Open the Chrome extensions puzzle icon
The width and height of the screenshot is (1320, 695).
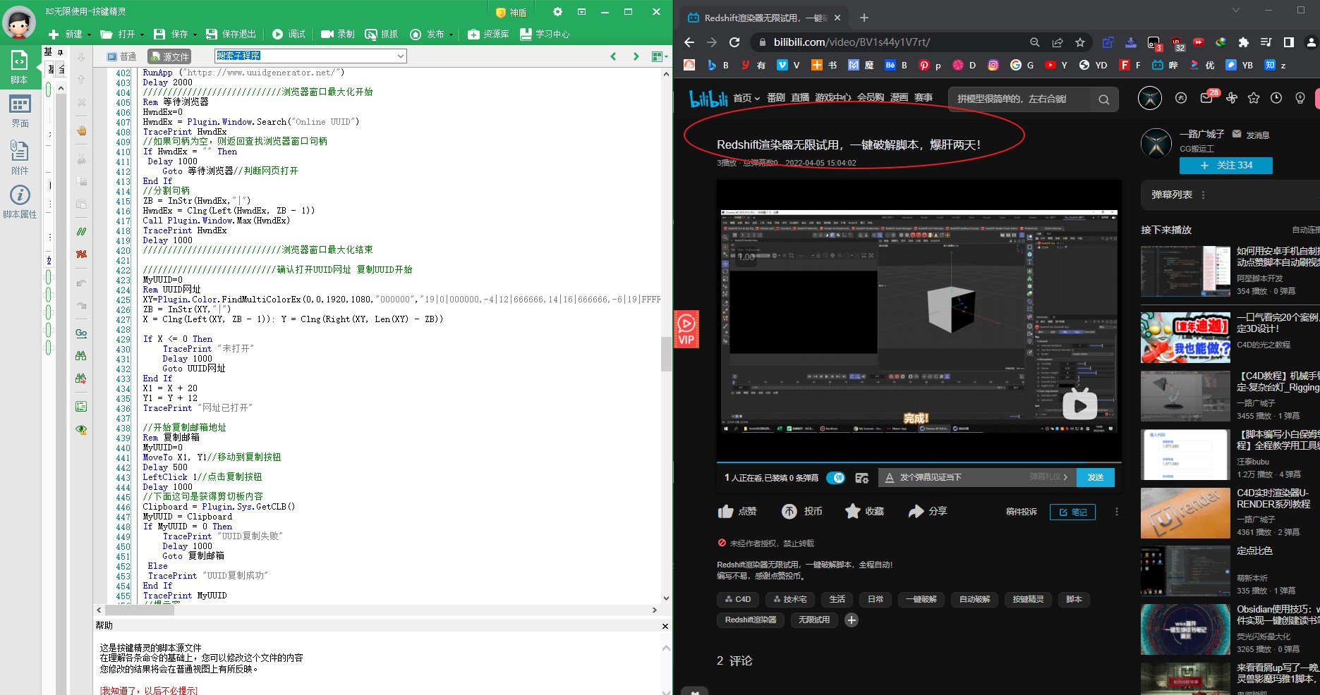coord(1243,42)
